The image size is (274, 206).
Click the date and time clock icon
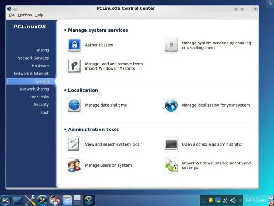tap(74, 105)
